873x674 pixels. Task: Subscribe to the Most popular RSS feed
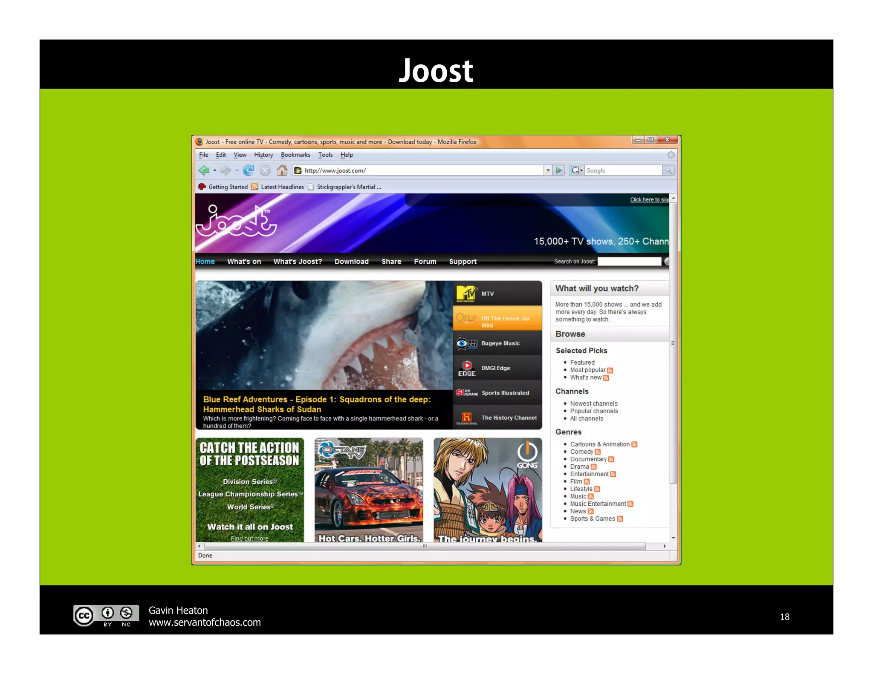[x=610, y=370]
